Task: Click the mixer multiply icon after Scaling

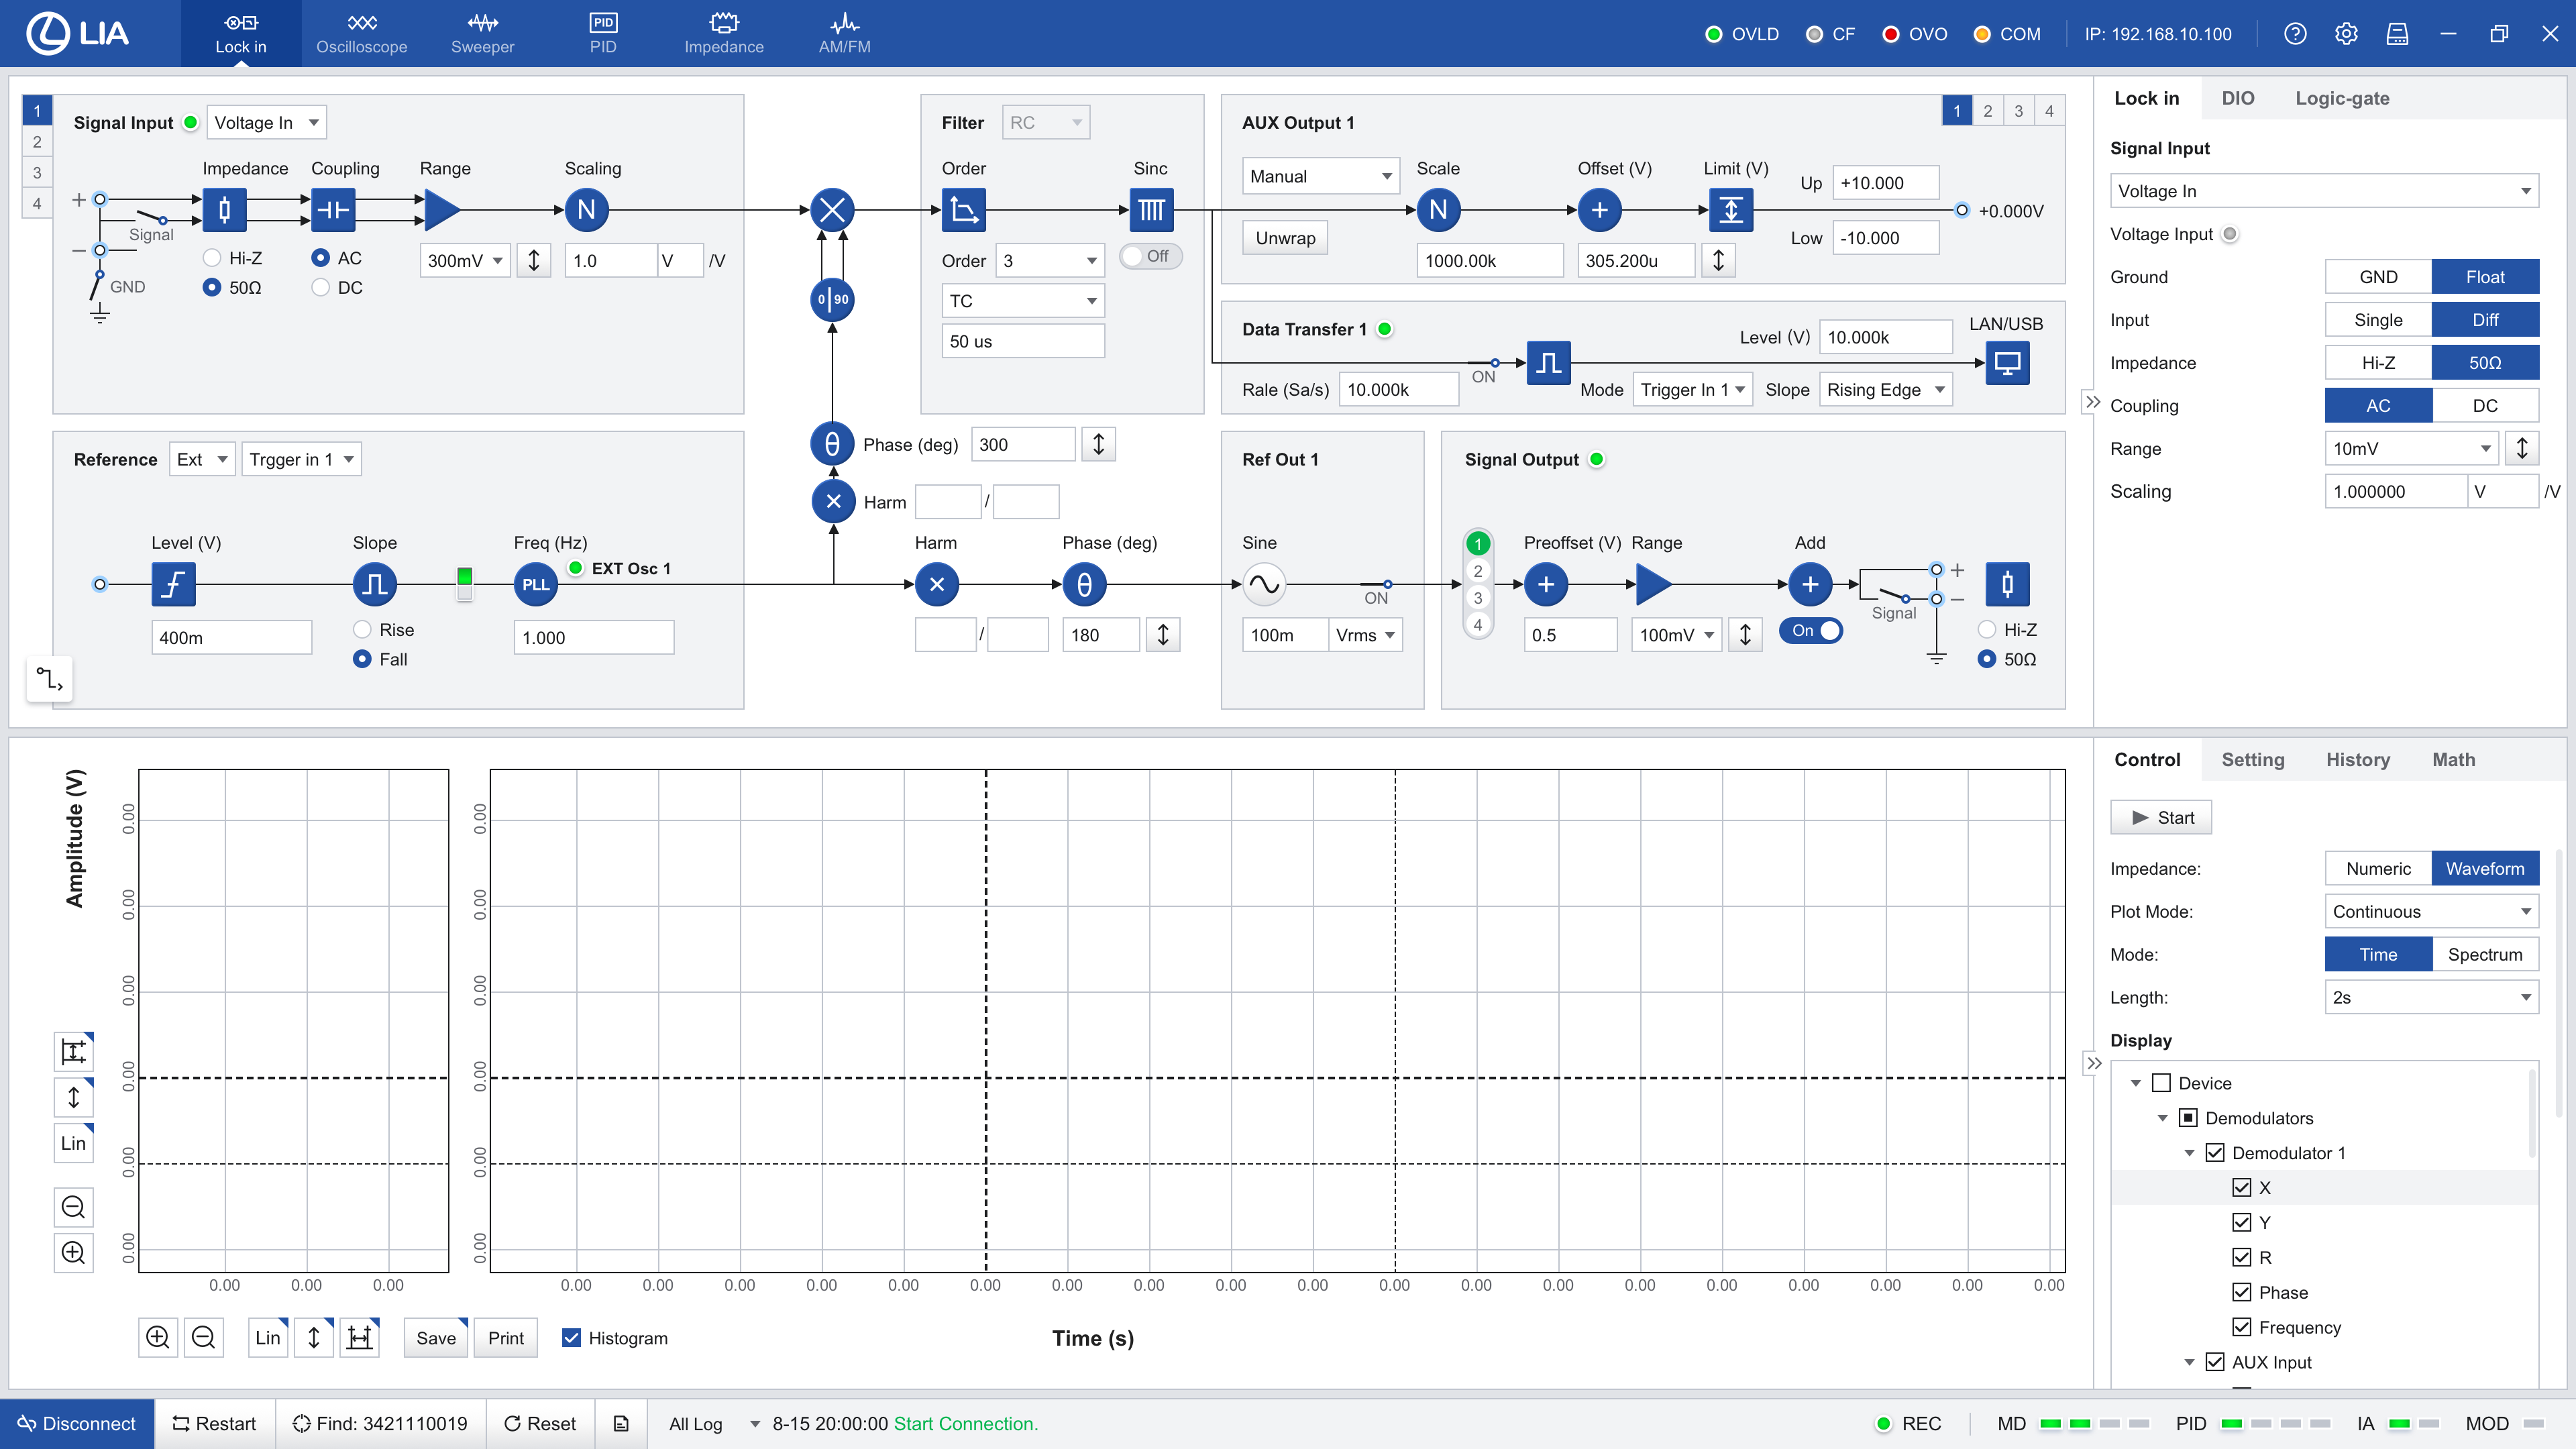Action: [x=832, y=210]
